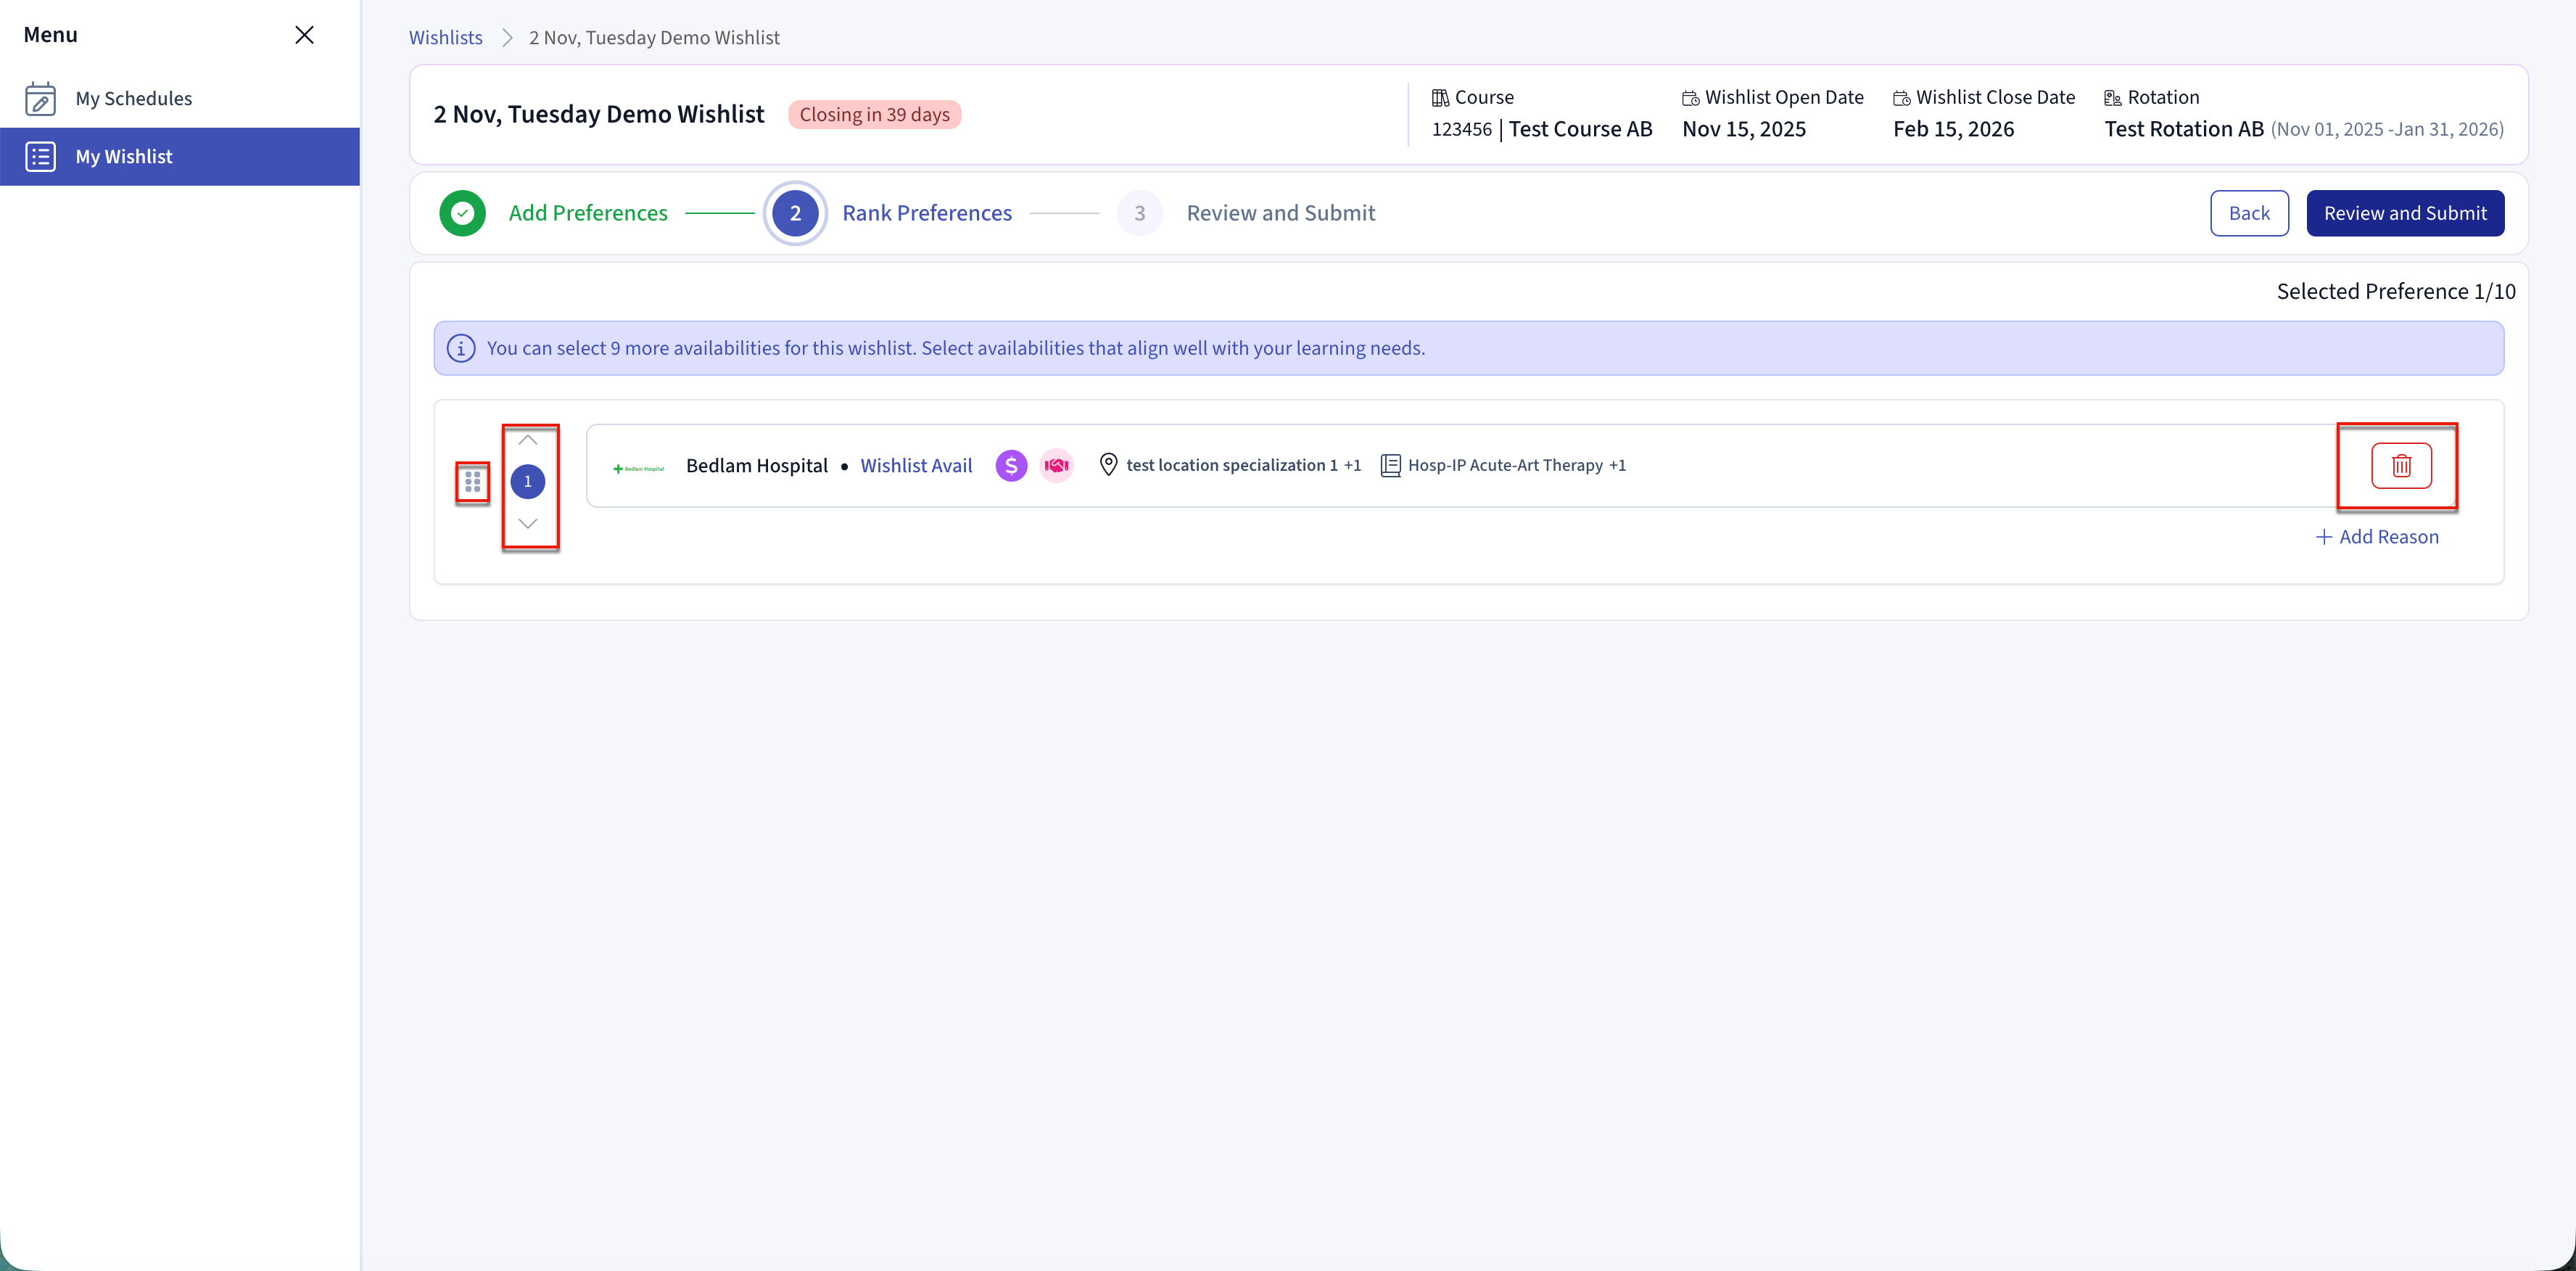This screenshot has height=1271, width=2576.
Task: Move preference down with chevron arrow
Action: pyautogui.click(x=528, y=523)
